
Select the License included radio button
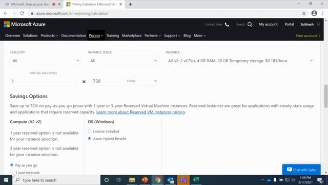tap(90, 131)
